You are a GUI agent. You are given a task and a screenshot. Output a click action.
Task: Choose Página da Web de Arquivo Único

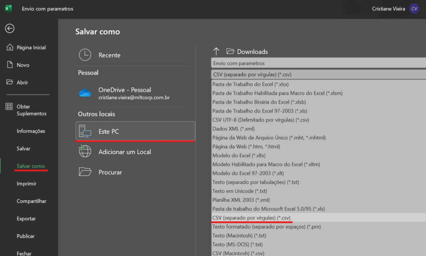[x=318, y=138]
